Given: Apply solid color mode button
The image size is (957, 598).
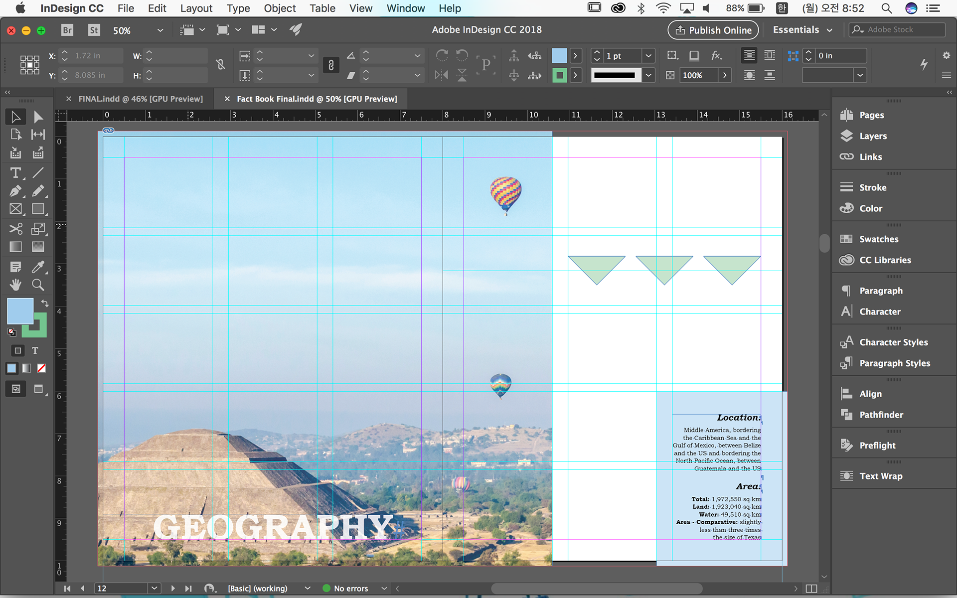Looking at the screenshot, I should [11, 368].
